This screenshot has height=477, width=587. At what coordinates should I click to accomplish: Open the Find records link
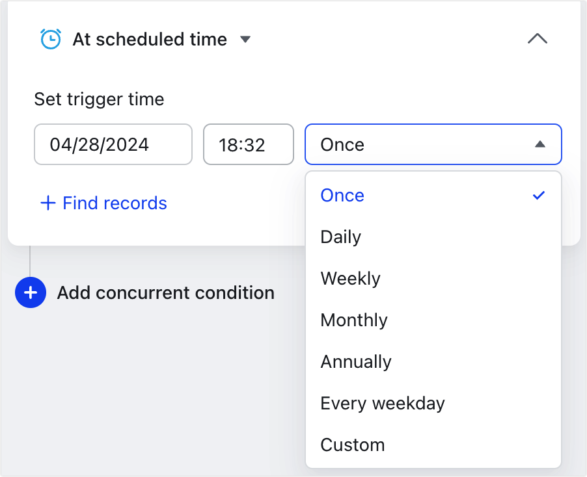pyautogui.click(x=114, y=203)
